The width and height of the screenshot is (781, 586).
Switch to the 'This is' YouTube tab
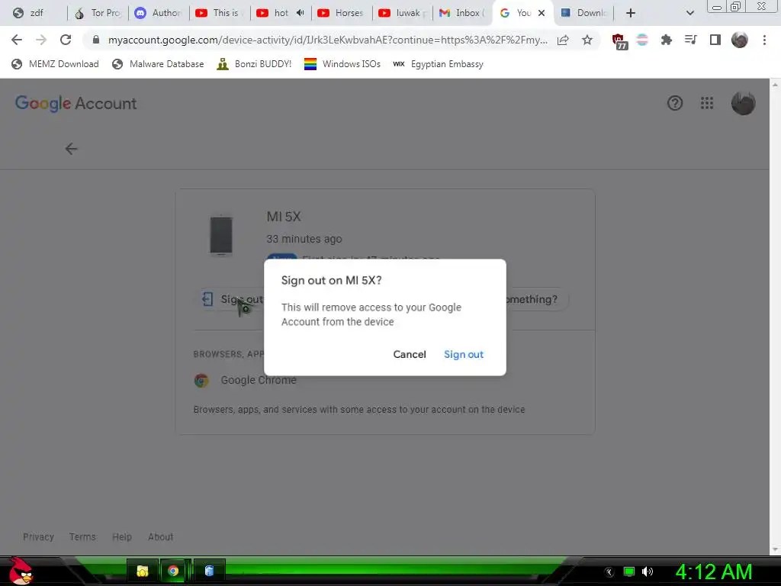[220, 13]
